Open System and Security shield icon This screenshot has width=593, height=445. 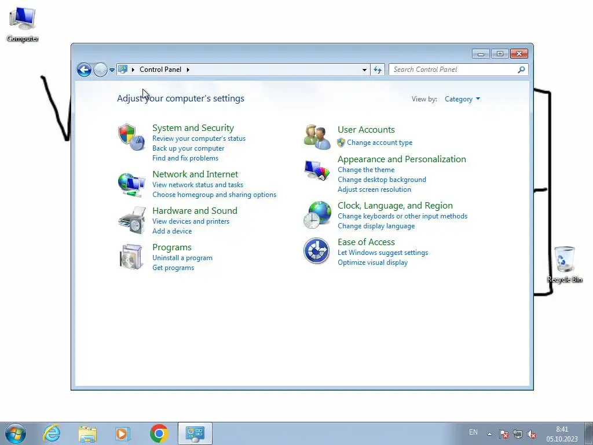(131, 137)
